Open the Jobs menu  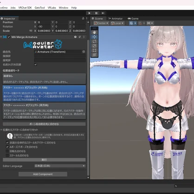(13, 8)
